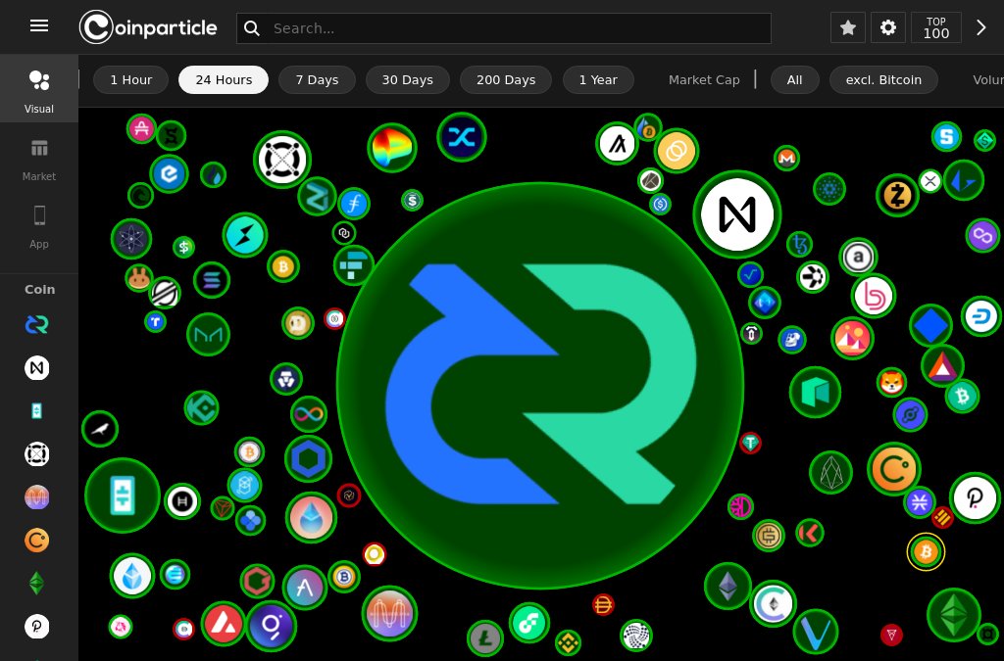The image size is (1004, 661).
Task: Select NEAR in the Coin sidebar list
Action: 36,367
